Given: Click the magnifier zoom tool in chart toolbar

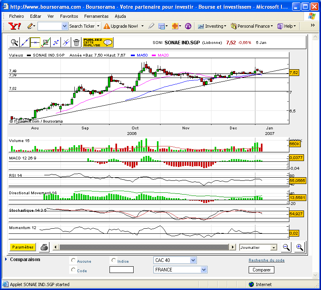Looking at the screenshot, I should point(15,42).
